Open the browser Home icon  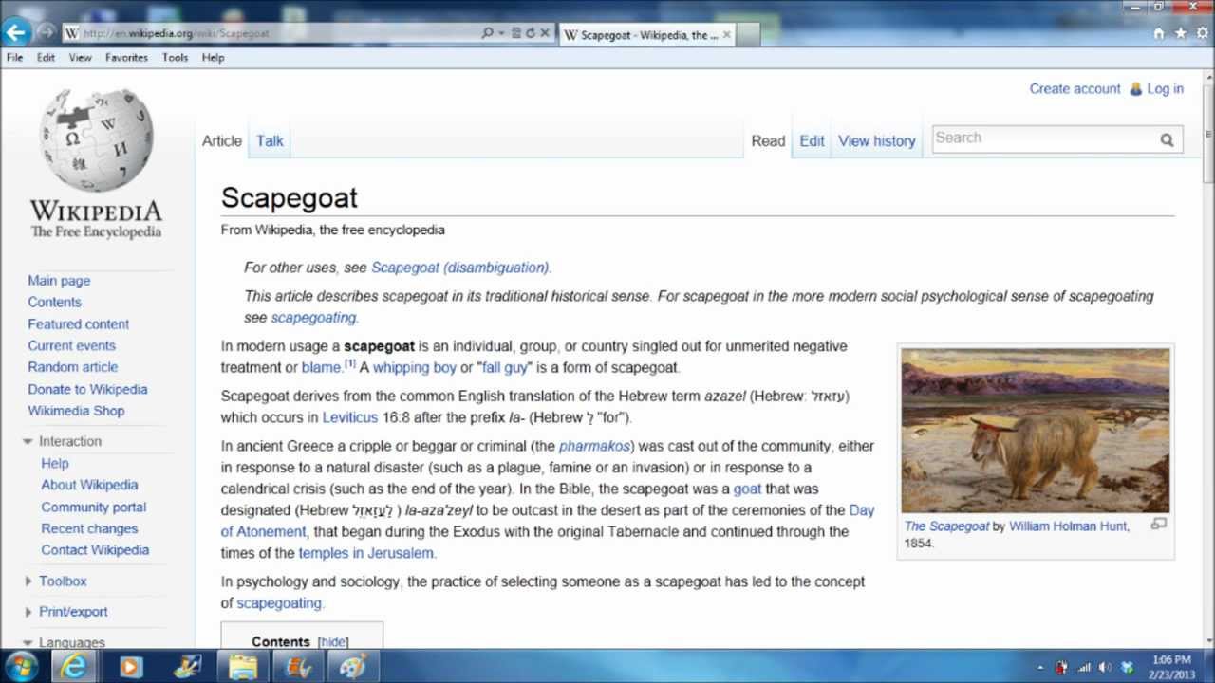coord(1159,33)
